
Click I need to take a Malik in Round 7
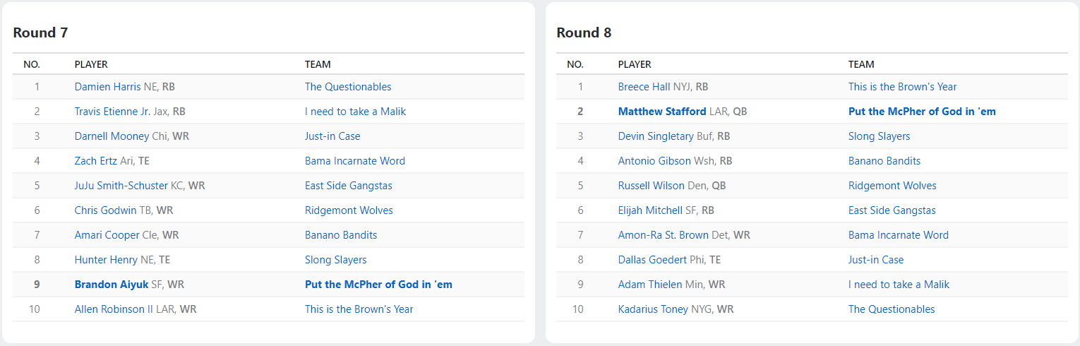[355, 112]
